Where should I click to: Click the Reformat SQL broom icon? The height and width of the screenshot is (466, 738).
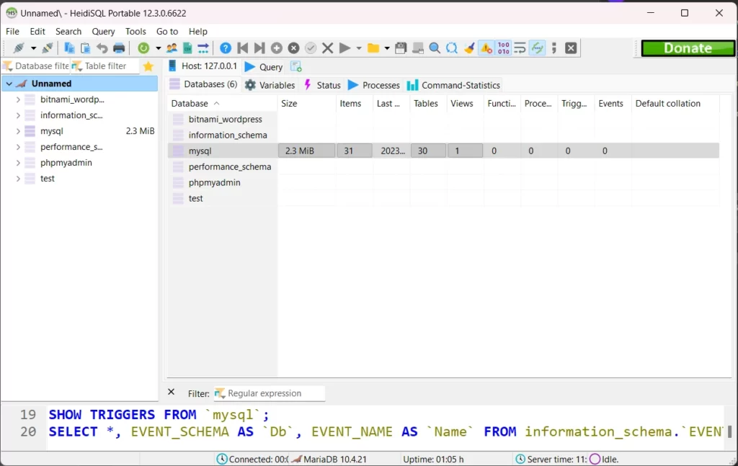[468, 48]
